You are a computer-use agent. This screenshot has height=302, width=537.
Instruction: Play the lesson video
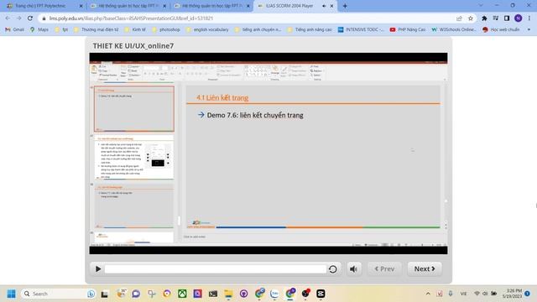tap(98, 269)
